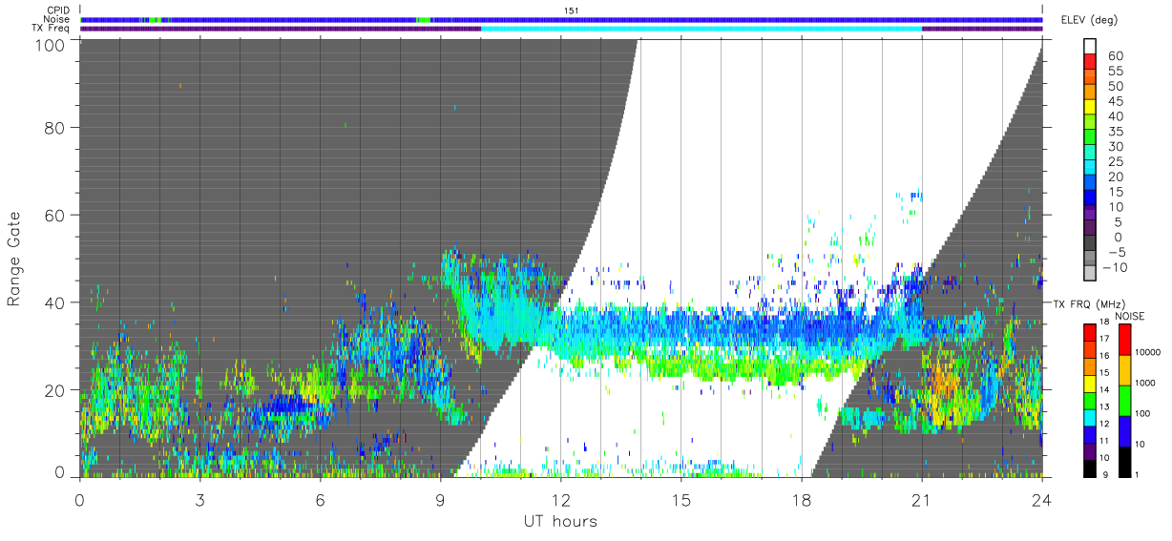Click the CPID value '151'
The height and width of the screenshot is (541, 1172).
point(571,10)
